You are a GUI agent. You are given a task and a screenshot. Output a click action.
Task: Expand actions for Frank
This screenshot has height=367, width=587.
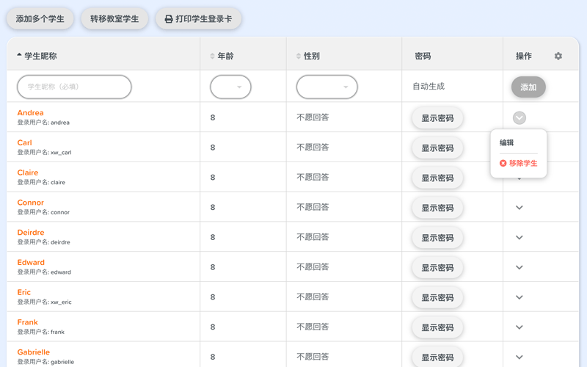pos(519,327)
